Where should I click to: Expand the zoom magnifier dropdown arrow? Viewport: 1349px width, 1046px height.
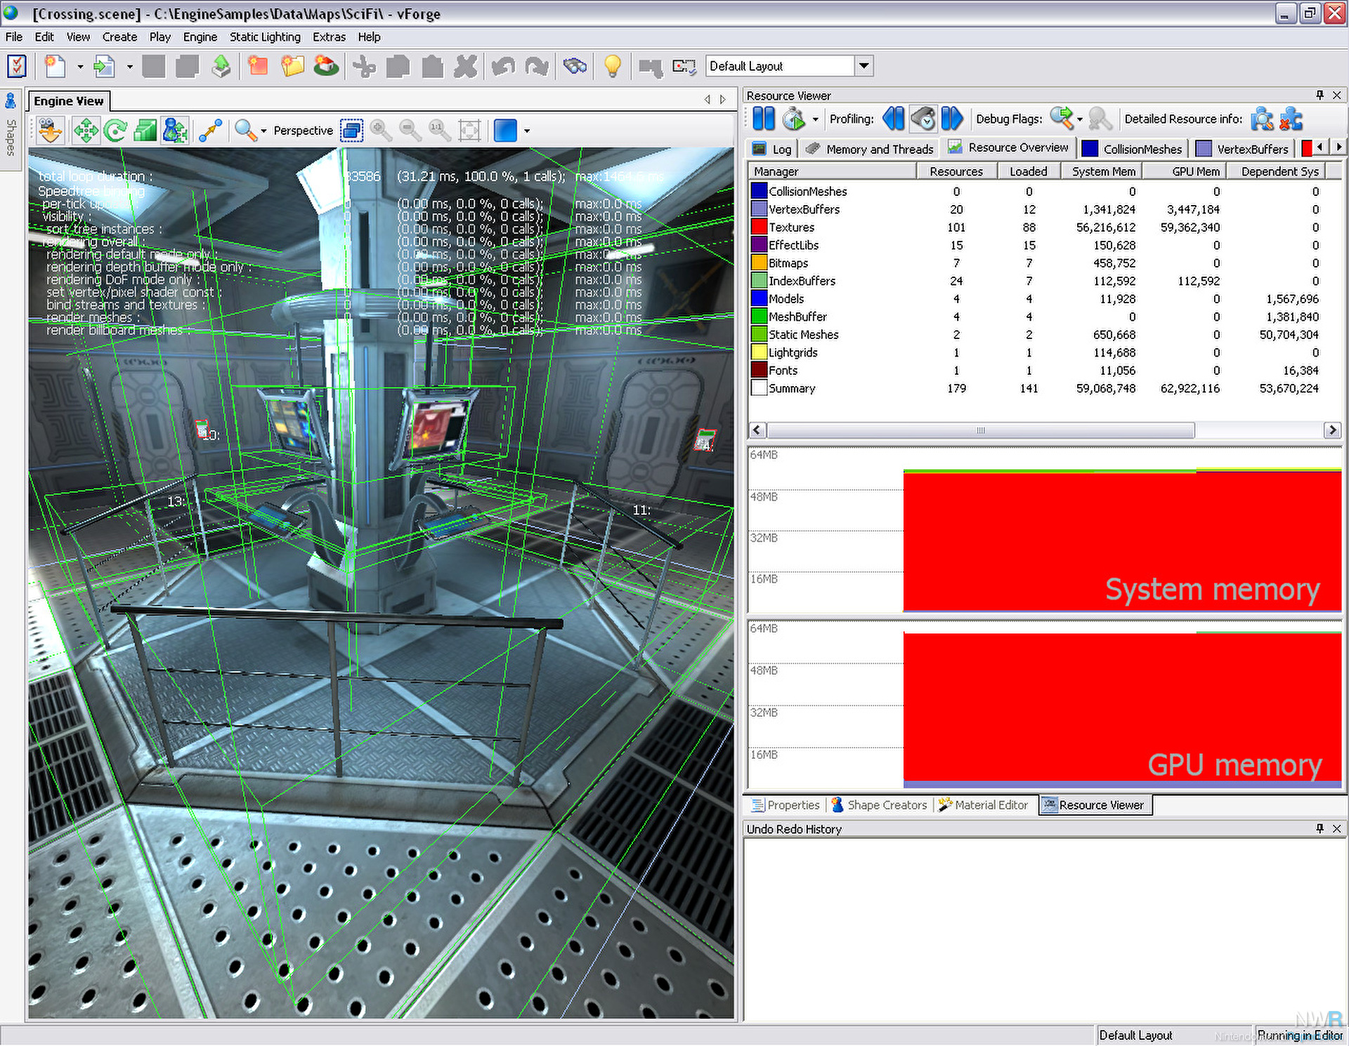pyautogui.click(x=263, y=131)
